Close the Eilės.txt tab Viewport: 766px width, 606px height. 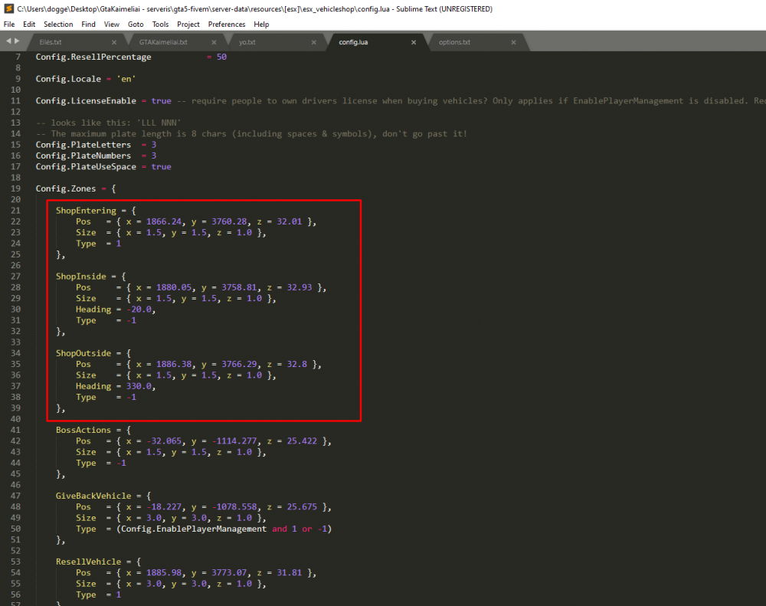[114, 42]
